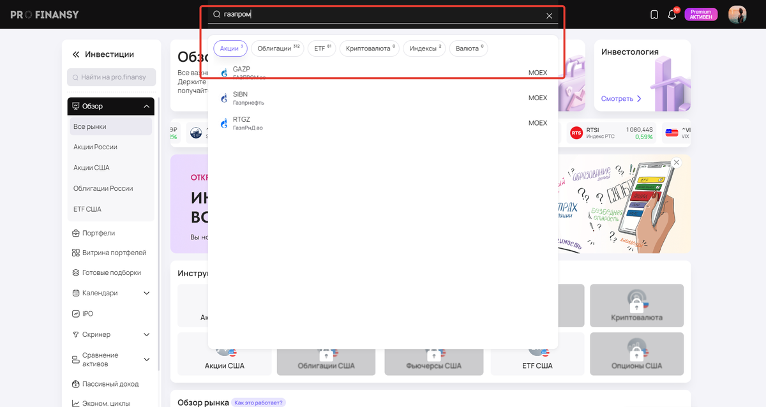
Task: Click the IPO sidebar icon
Action: (76, 313)
